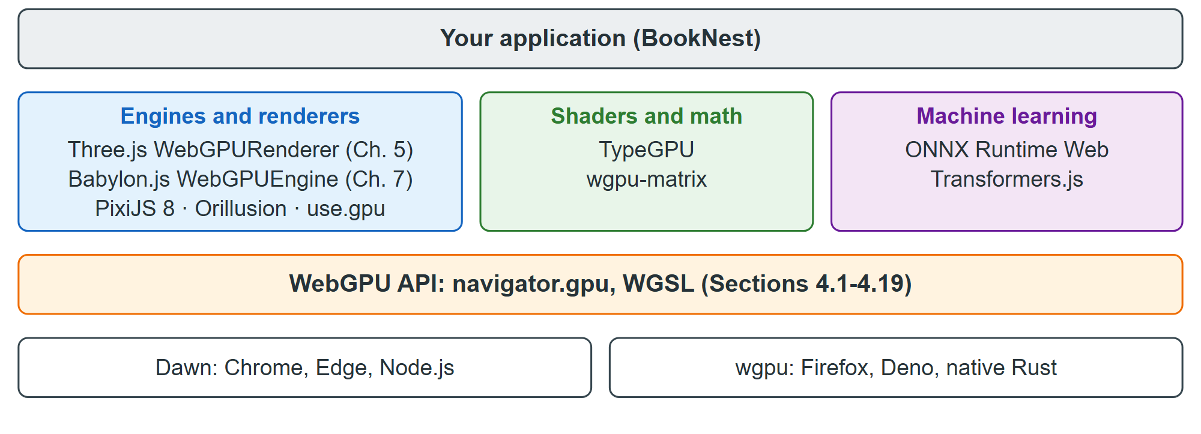Click 'Three.js WebGPURenderer (Ch. 5)' line
The image size is (1201, 434).
tap(240, 150)
